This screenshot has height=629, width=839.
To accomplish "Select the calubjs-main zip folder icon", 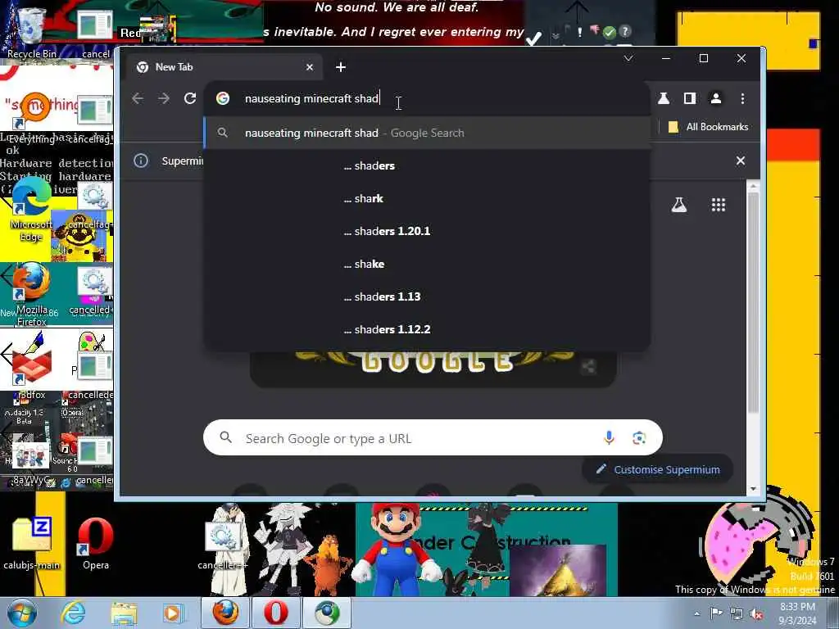I will point(31,544).
